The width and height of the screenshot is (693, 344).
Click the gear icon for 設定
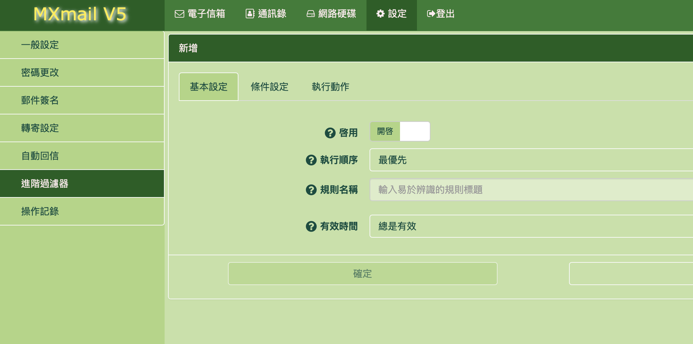coord(380,14)
